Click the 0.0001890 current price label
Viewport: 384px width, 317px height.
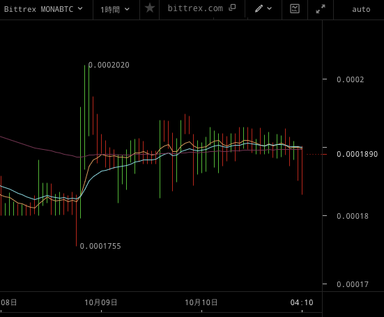pos(357,154)
